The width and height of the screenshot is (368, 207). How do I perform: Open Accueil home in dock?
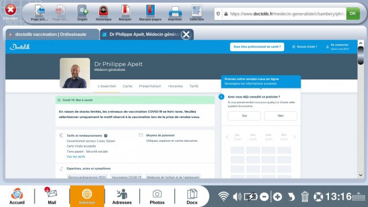(x=17, y=196)
